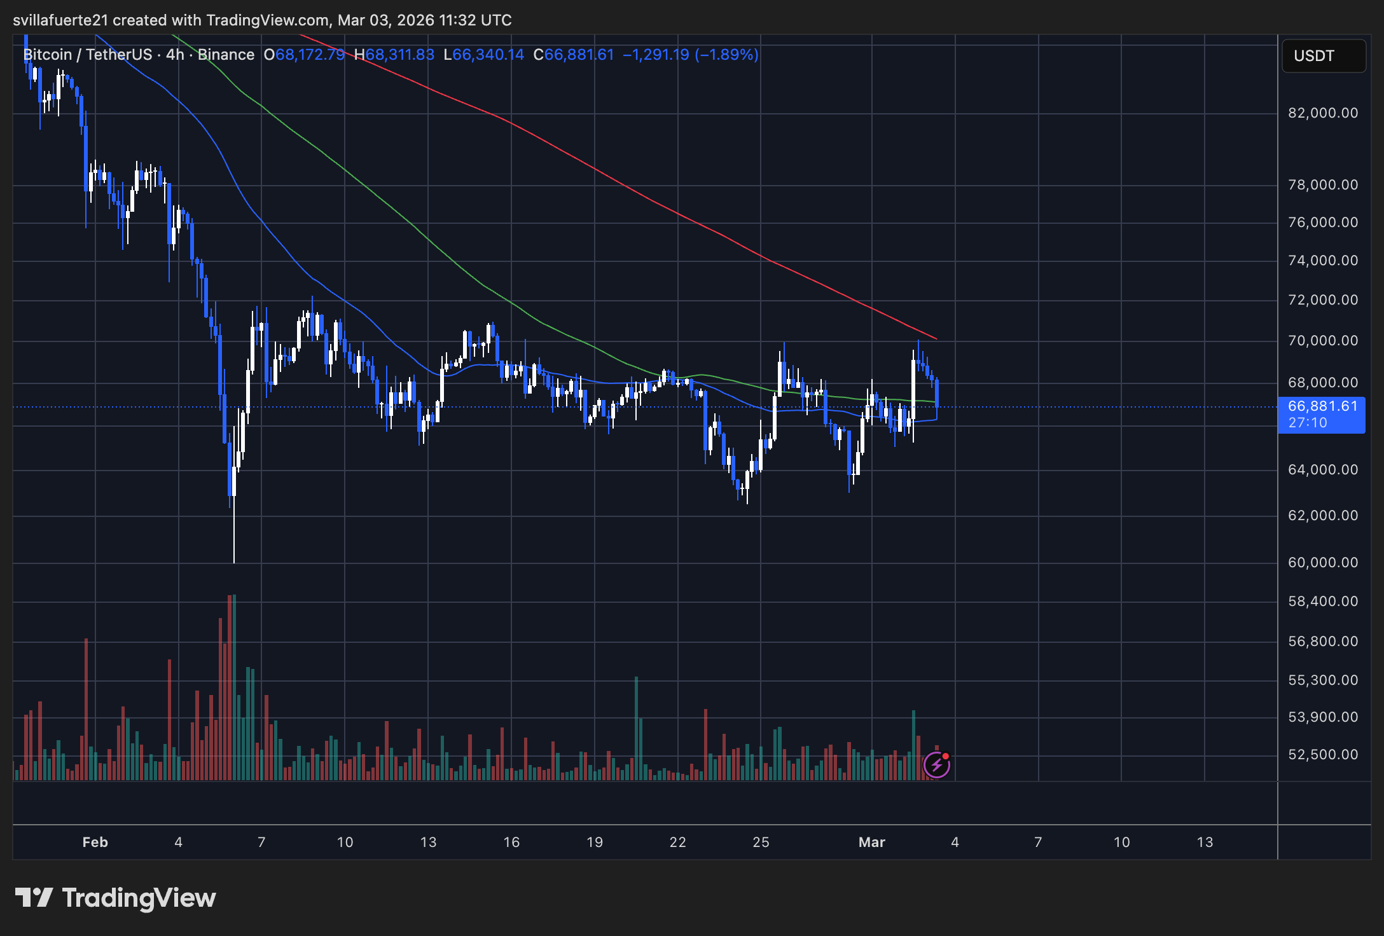Click the 16 date label on the time axis
The image size is (1384, 936).
pos(511,843)
